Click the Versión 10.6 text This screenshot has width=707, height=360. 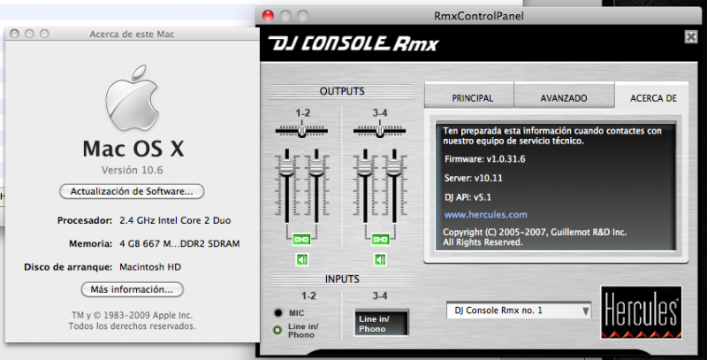[x=132, y=170]
